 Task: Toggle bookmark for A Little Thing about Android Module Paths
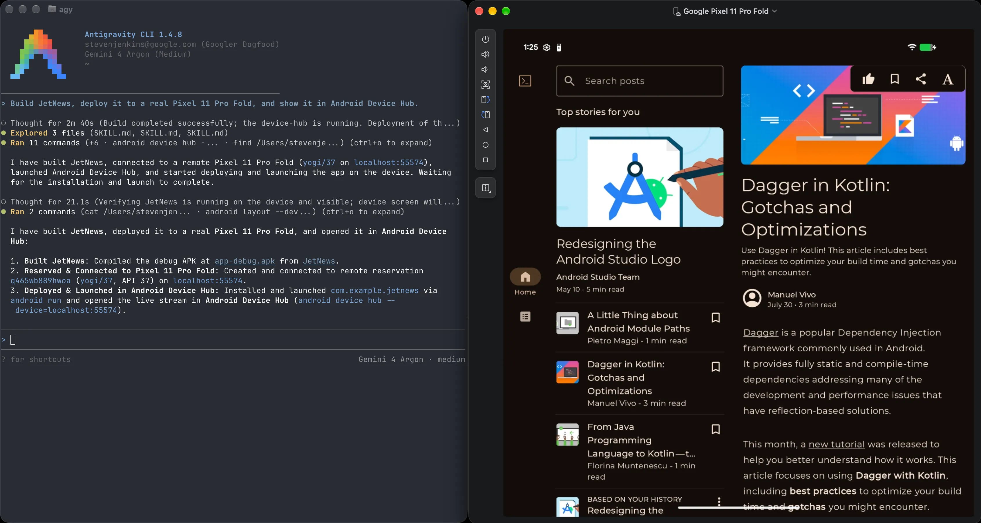pos(716,317)
